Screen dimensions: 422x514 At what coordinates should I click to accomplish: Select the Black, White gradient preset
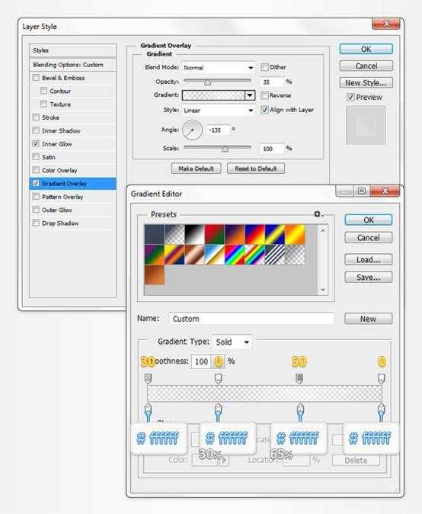click(x=194, y=234)
